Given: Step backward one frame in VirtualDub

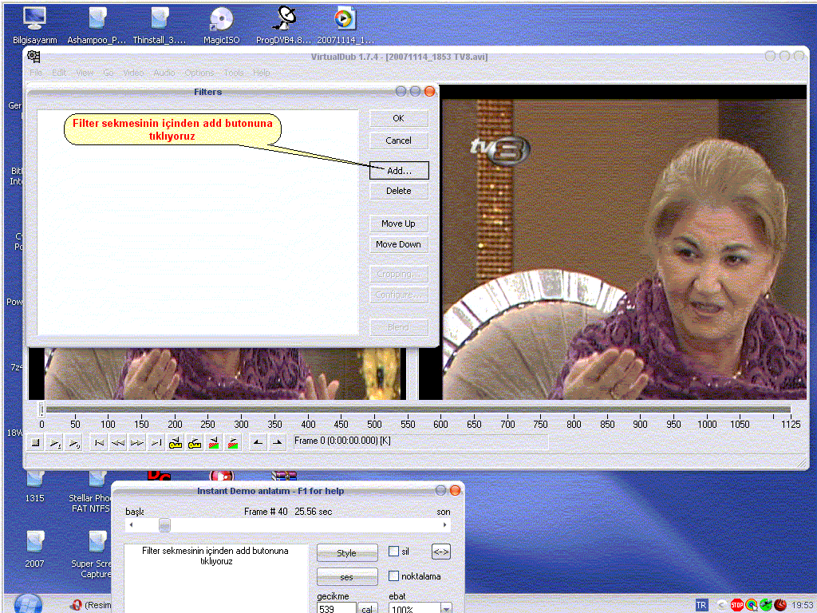Looking at the screenshot, I should click(118, 443).
